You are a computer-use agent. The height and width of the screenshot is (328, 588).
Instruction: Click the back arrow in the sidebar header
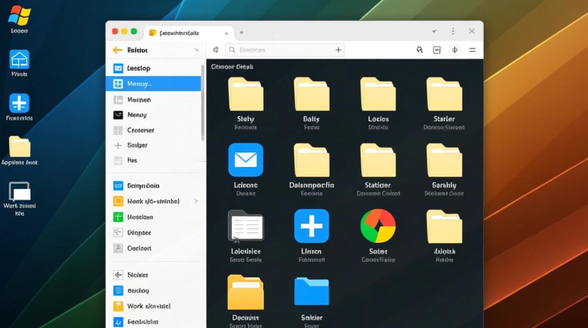pyautogui.click(x=117, y=50)
